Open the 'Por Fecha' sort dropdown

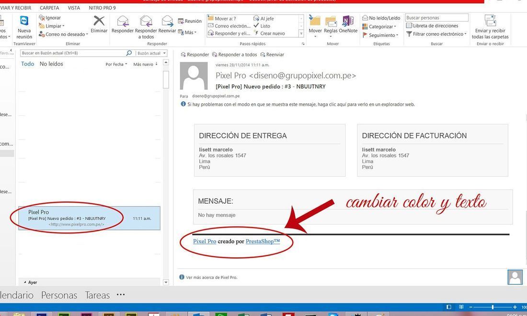[116, 64]
